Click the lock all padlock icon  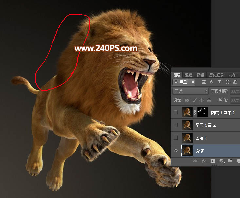(209, 100)
